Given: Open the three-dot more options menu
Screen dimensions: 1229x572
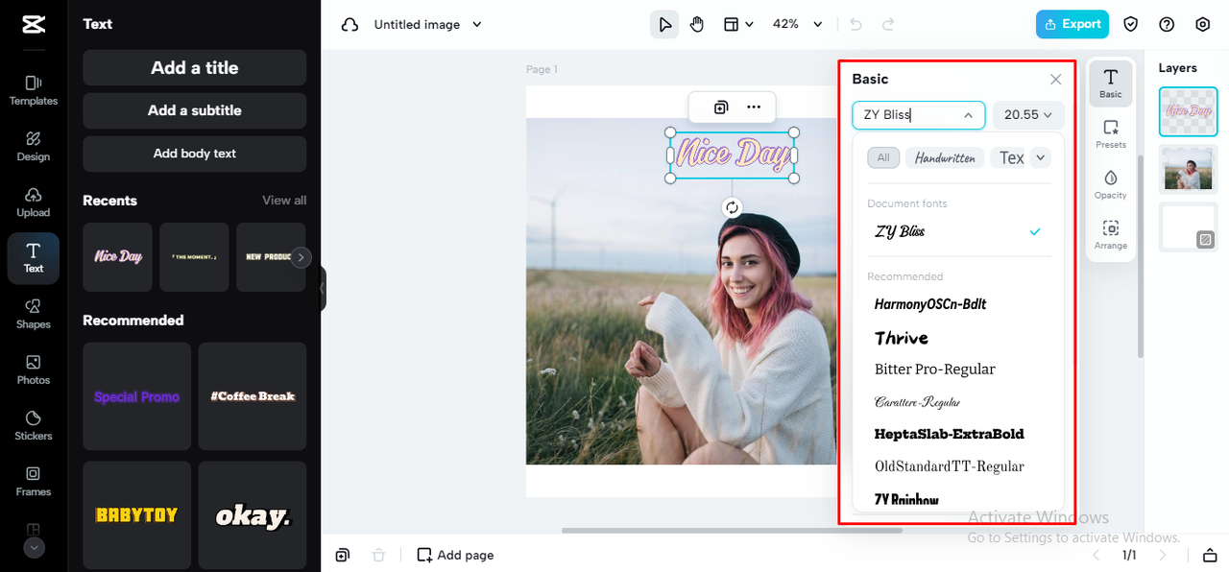Looking at the screenshot, I should [754, 107].
